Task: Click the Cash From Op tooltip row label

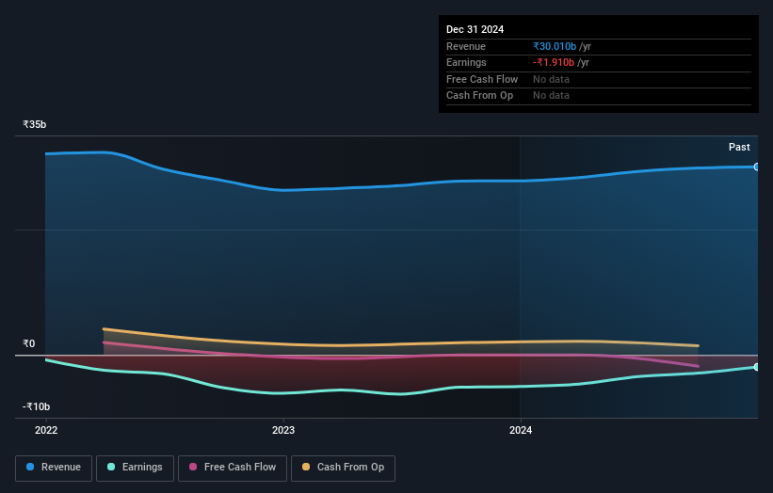Action: (479, 96)
